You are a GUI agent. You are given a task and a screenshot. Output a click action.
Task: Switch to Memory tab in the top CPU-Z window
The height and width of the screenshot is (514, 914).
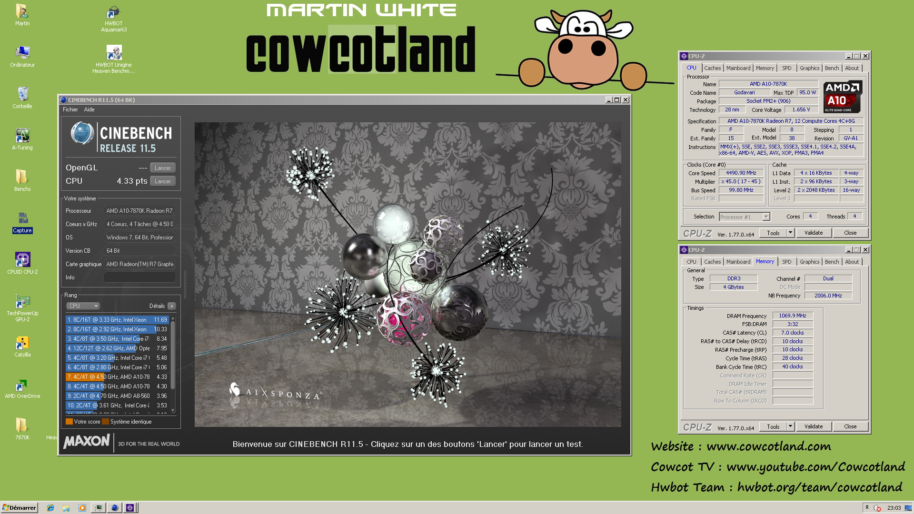765,68
